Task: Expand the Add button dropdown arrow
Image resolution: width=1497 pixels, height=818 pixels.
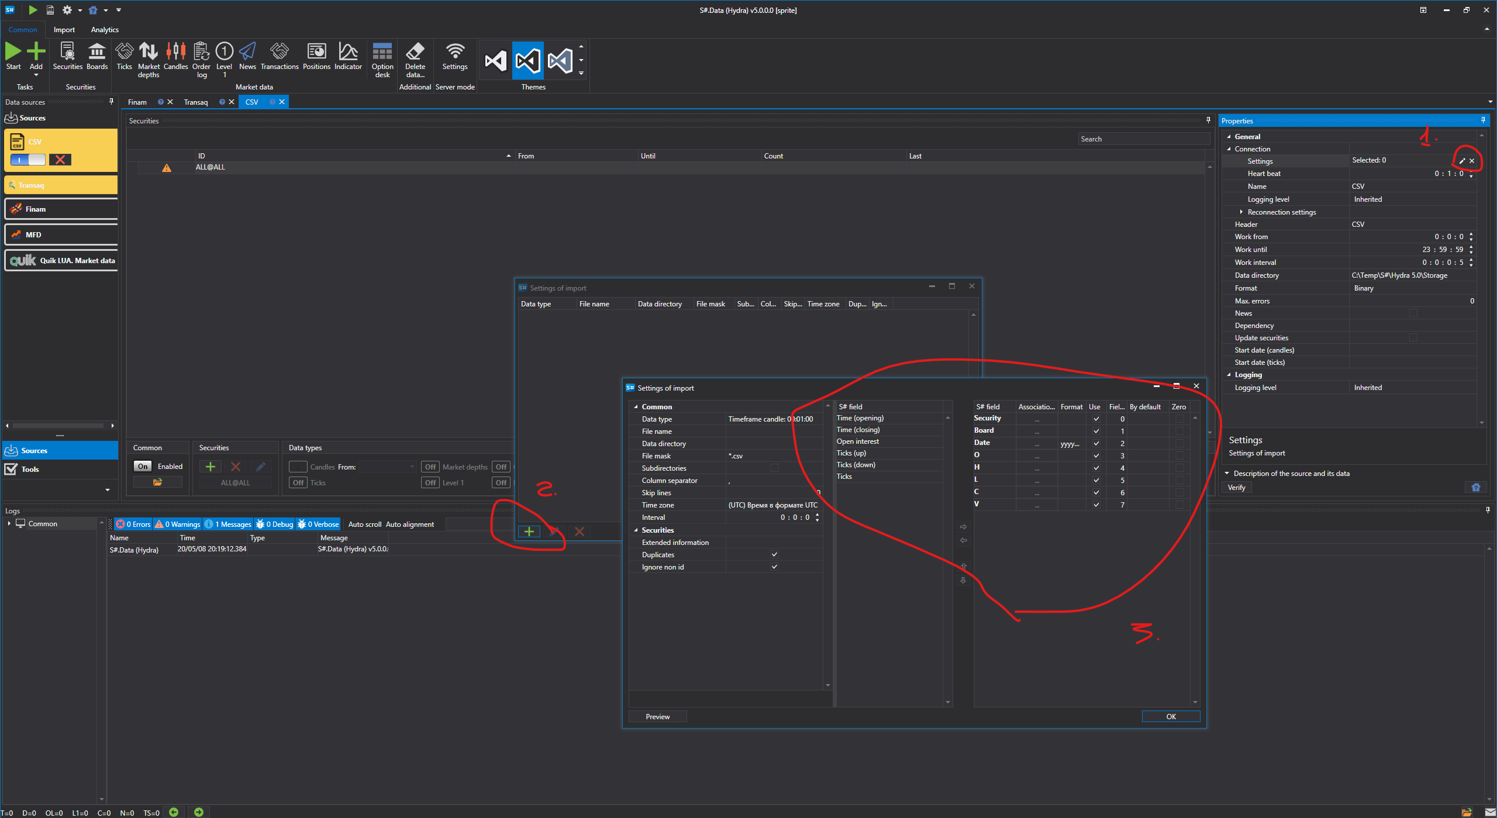Action: pos(36,75)
